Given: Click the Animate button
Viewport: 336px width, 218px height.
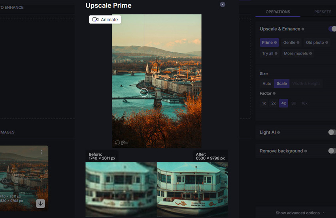Looking at the screenshot, I should click(105, 19).
